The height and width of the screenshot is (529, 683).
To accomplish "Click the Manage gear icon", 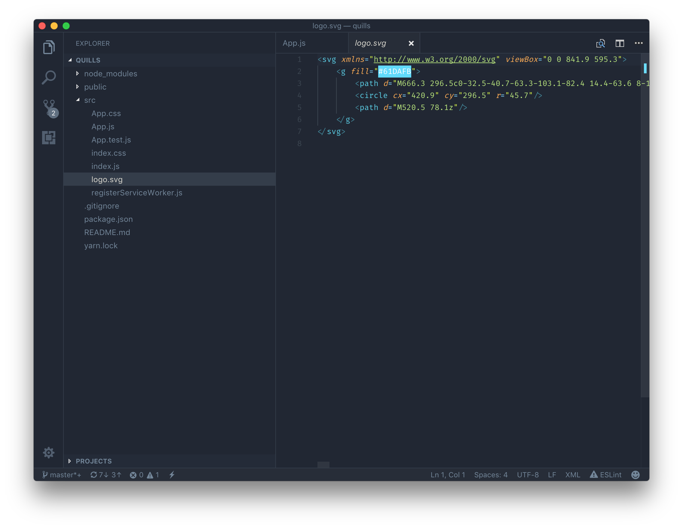I will (x=49, y=452).
